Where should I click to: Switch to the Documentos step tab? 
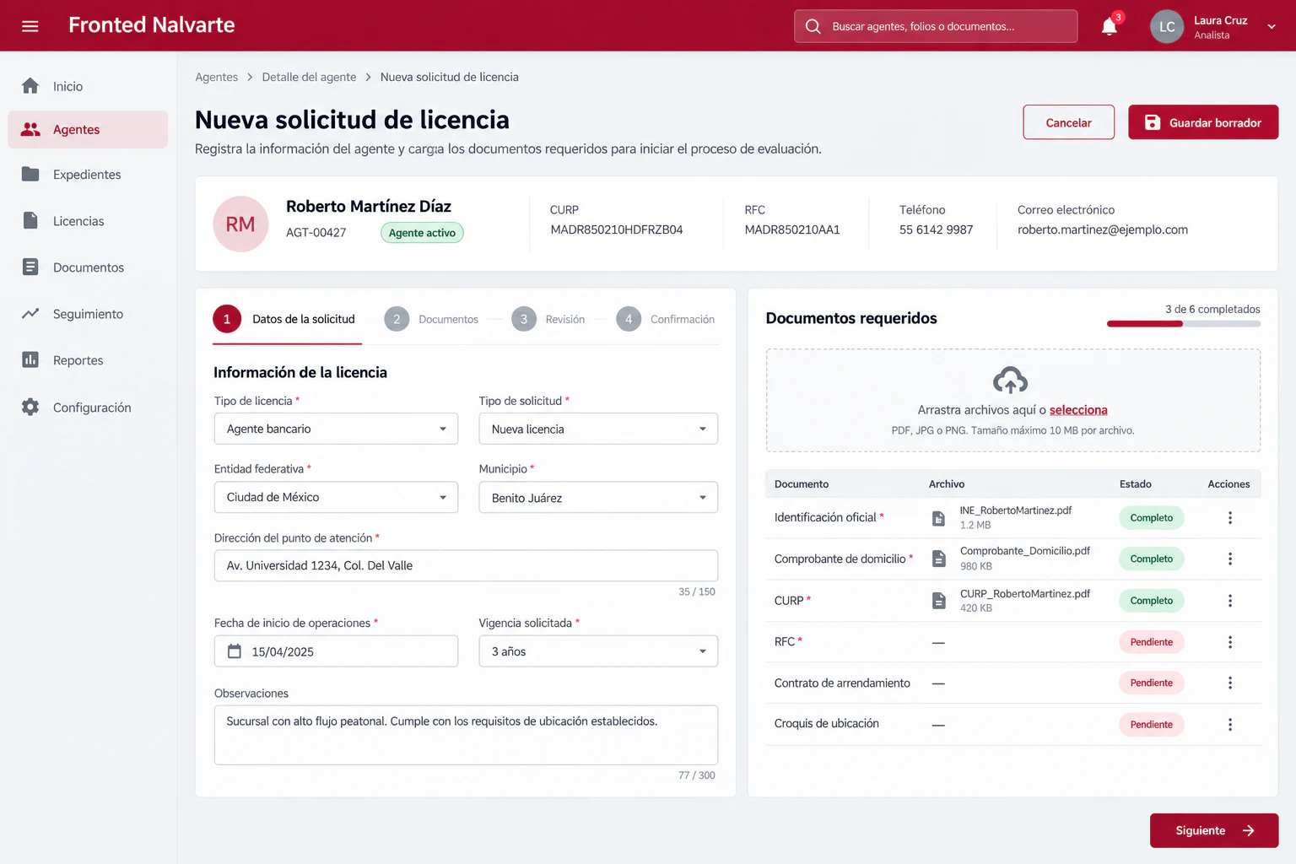[x=431, y=319]
